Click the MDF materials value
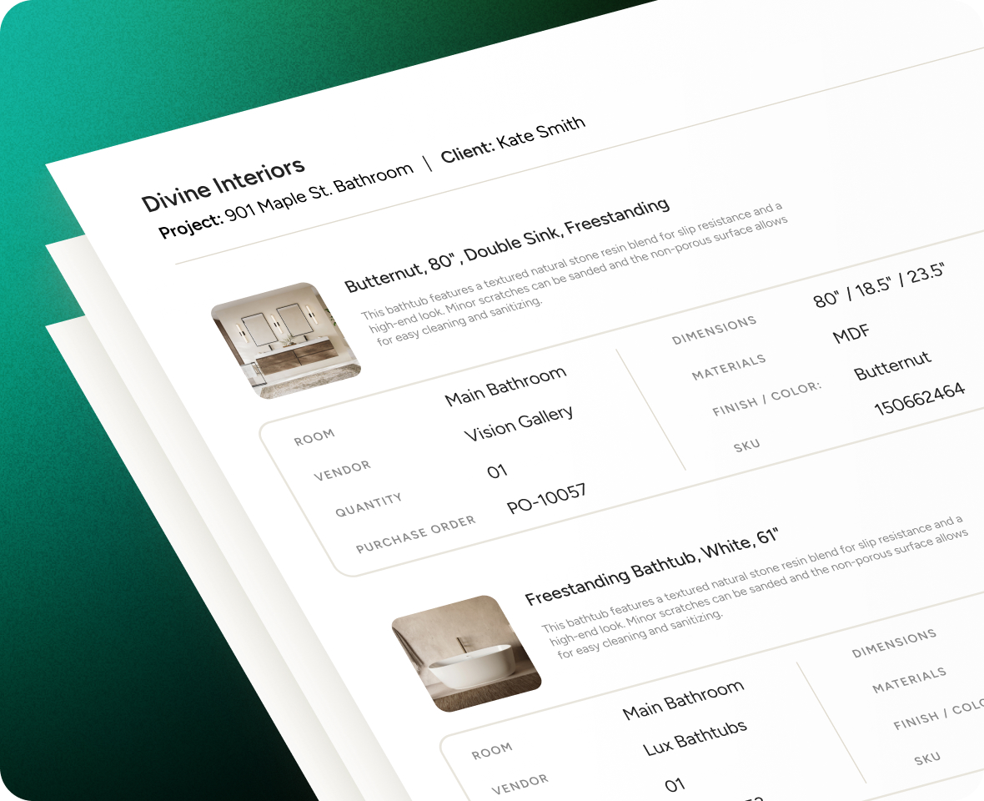Screen dimensions: 984x801 (x=851, y=334)
